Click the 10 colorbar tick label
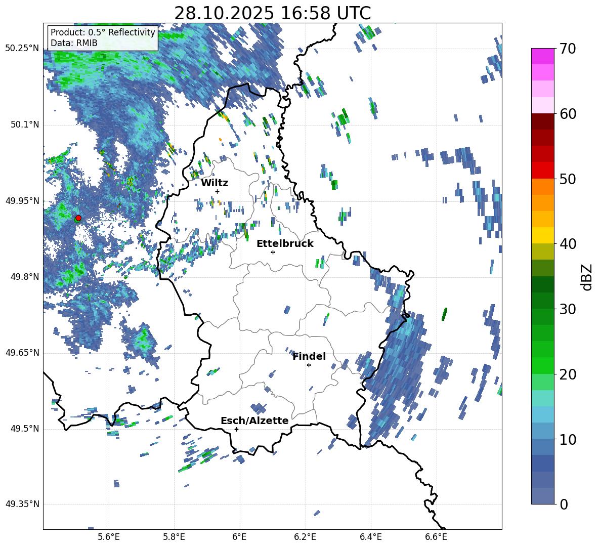 (x=567, y=439)
